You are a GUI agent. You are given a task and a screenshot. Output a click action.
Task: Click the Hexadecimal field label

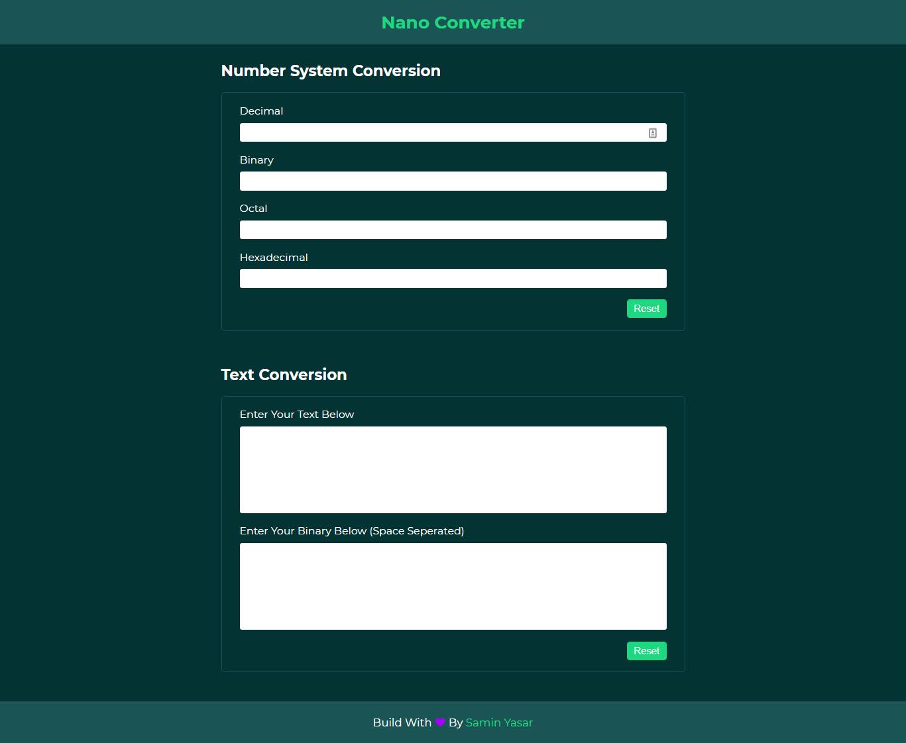(274, 258)
